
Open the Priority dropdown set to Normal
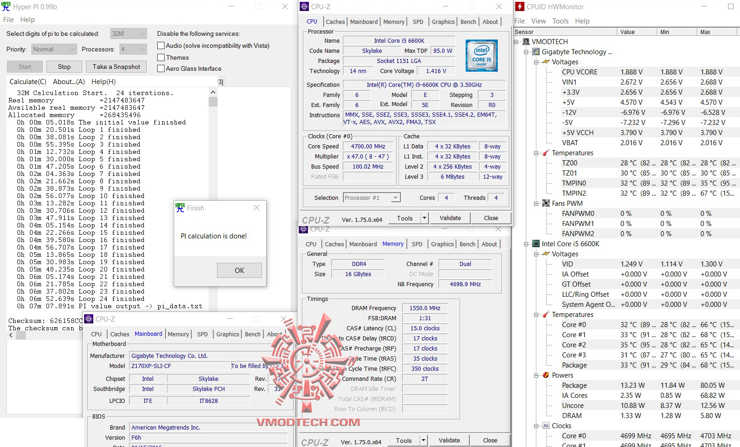(x=54, y=49)
